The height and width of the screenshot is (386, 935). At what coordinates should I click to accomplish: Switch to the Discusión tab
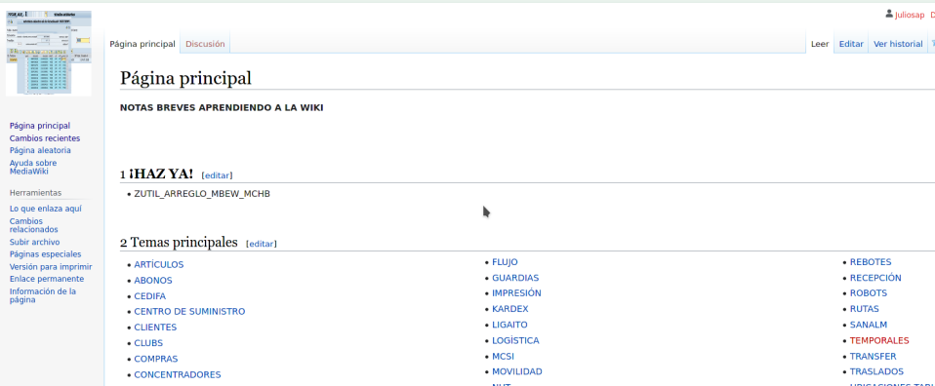(x=205, y=44)
